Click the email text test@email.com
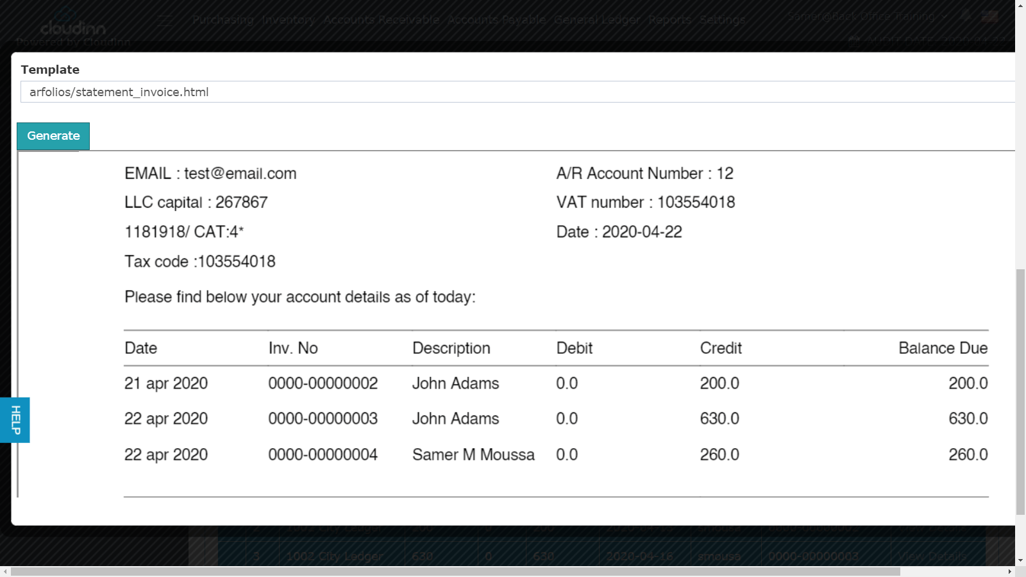1026x577 pixels. (240, 174)
